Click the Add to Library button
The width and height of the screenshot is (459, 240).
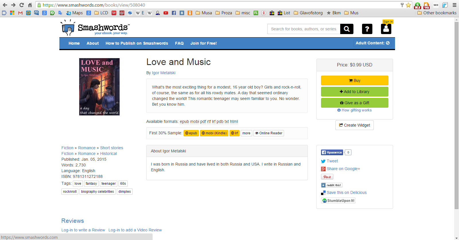pyautogui.click(x=355, y=92)
